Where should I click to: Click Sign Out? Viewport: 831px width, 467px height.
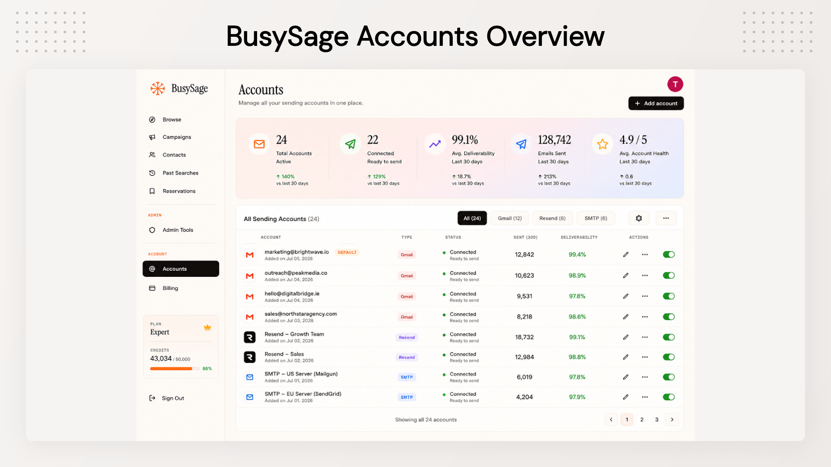167,398
